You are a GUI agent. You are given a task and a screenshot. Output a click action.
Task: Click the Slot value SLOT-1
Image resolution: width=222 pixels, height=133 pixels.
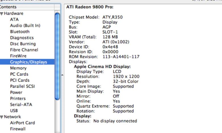[110, 32]
